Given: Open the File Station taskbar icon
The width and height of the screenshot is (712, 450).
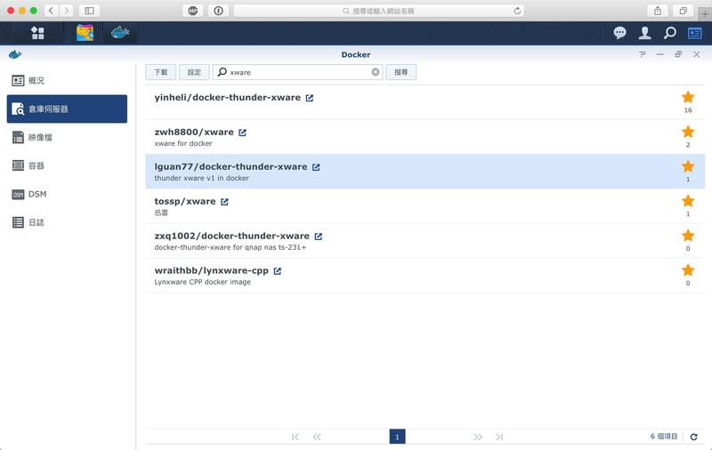Looking at the screenshot, I should click(x=85, y=33).
